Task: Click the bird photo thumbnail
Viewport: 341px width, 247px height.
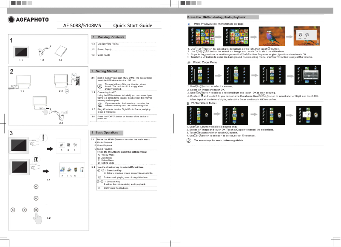Action: coord(272,37)
